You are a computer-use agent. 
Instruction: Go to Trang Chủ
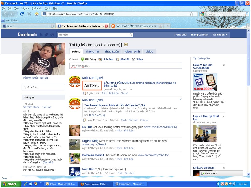[180, 35]
